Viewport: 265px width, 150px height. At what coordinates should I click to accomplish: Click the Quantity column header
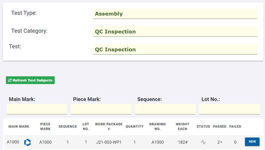tap(135, 127)
